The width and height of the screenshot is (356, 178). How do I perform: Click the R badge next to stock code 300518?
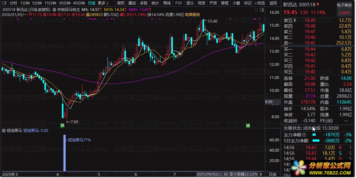click(x=318, y=4)
